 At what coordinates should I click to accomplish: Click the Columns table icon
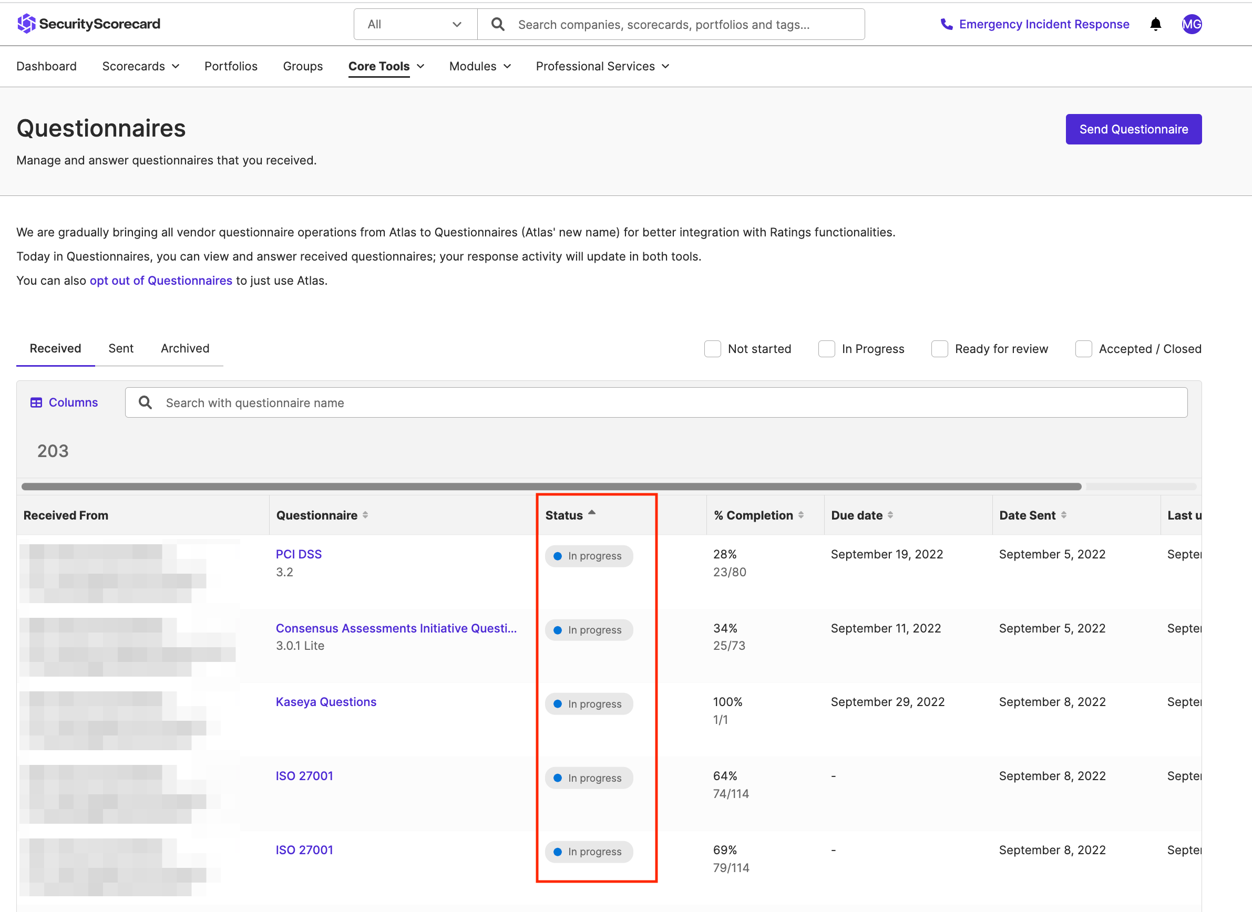tap(36, 402)
